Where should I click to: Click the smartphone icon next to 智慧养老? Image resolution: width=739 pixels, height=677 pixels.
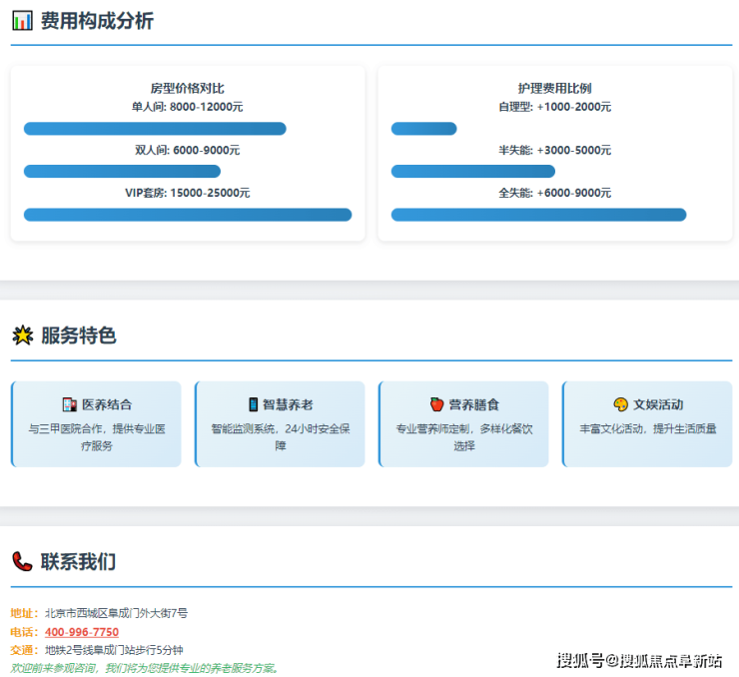tap(253, 404)
